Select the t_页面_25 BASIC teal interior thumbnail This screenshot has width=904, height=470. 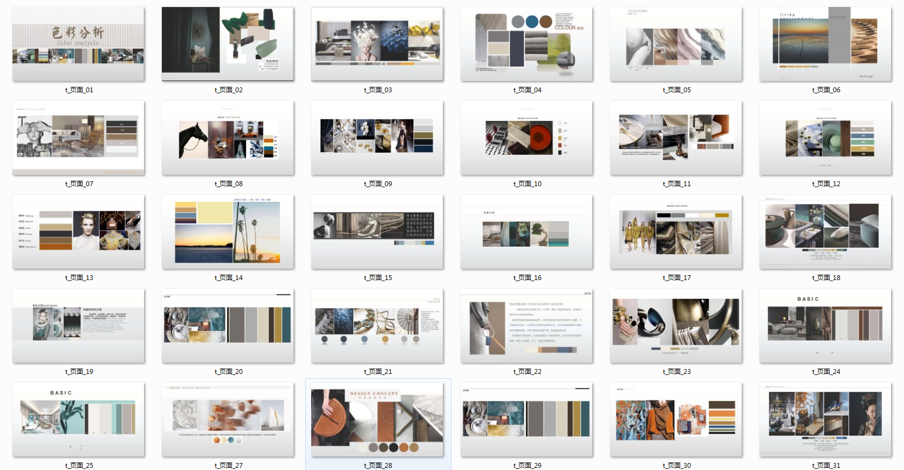click(78, 420)
